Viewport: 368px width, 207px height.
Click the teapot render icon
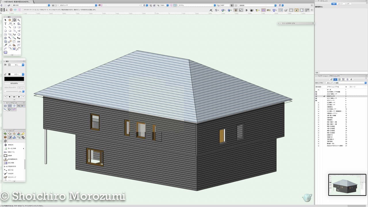[x=307, y=198]
